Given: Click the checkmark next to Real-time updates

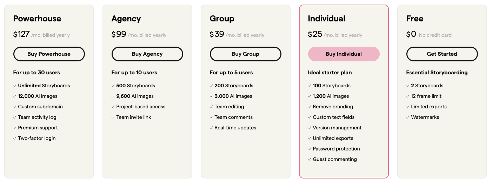Looking at the screenshot, I should tap(211, 128).
